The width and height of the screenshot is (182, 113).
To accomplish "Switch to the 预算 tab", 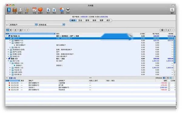I will (x=101, y=20).
